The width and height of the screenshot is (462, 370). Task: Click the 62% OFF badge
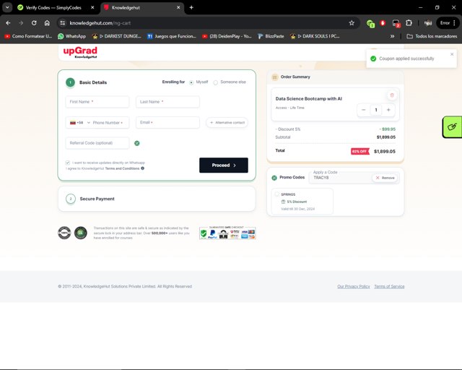pos(359,151)
